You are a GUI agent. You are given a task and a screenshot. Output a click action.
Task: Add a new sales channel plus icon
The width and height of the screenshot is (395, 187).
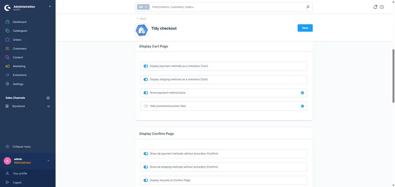point(48,98)
